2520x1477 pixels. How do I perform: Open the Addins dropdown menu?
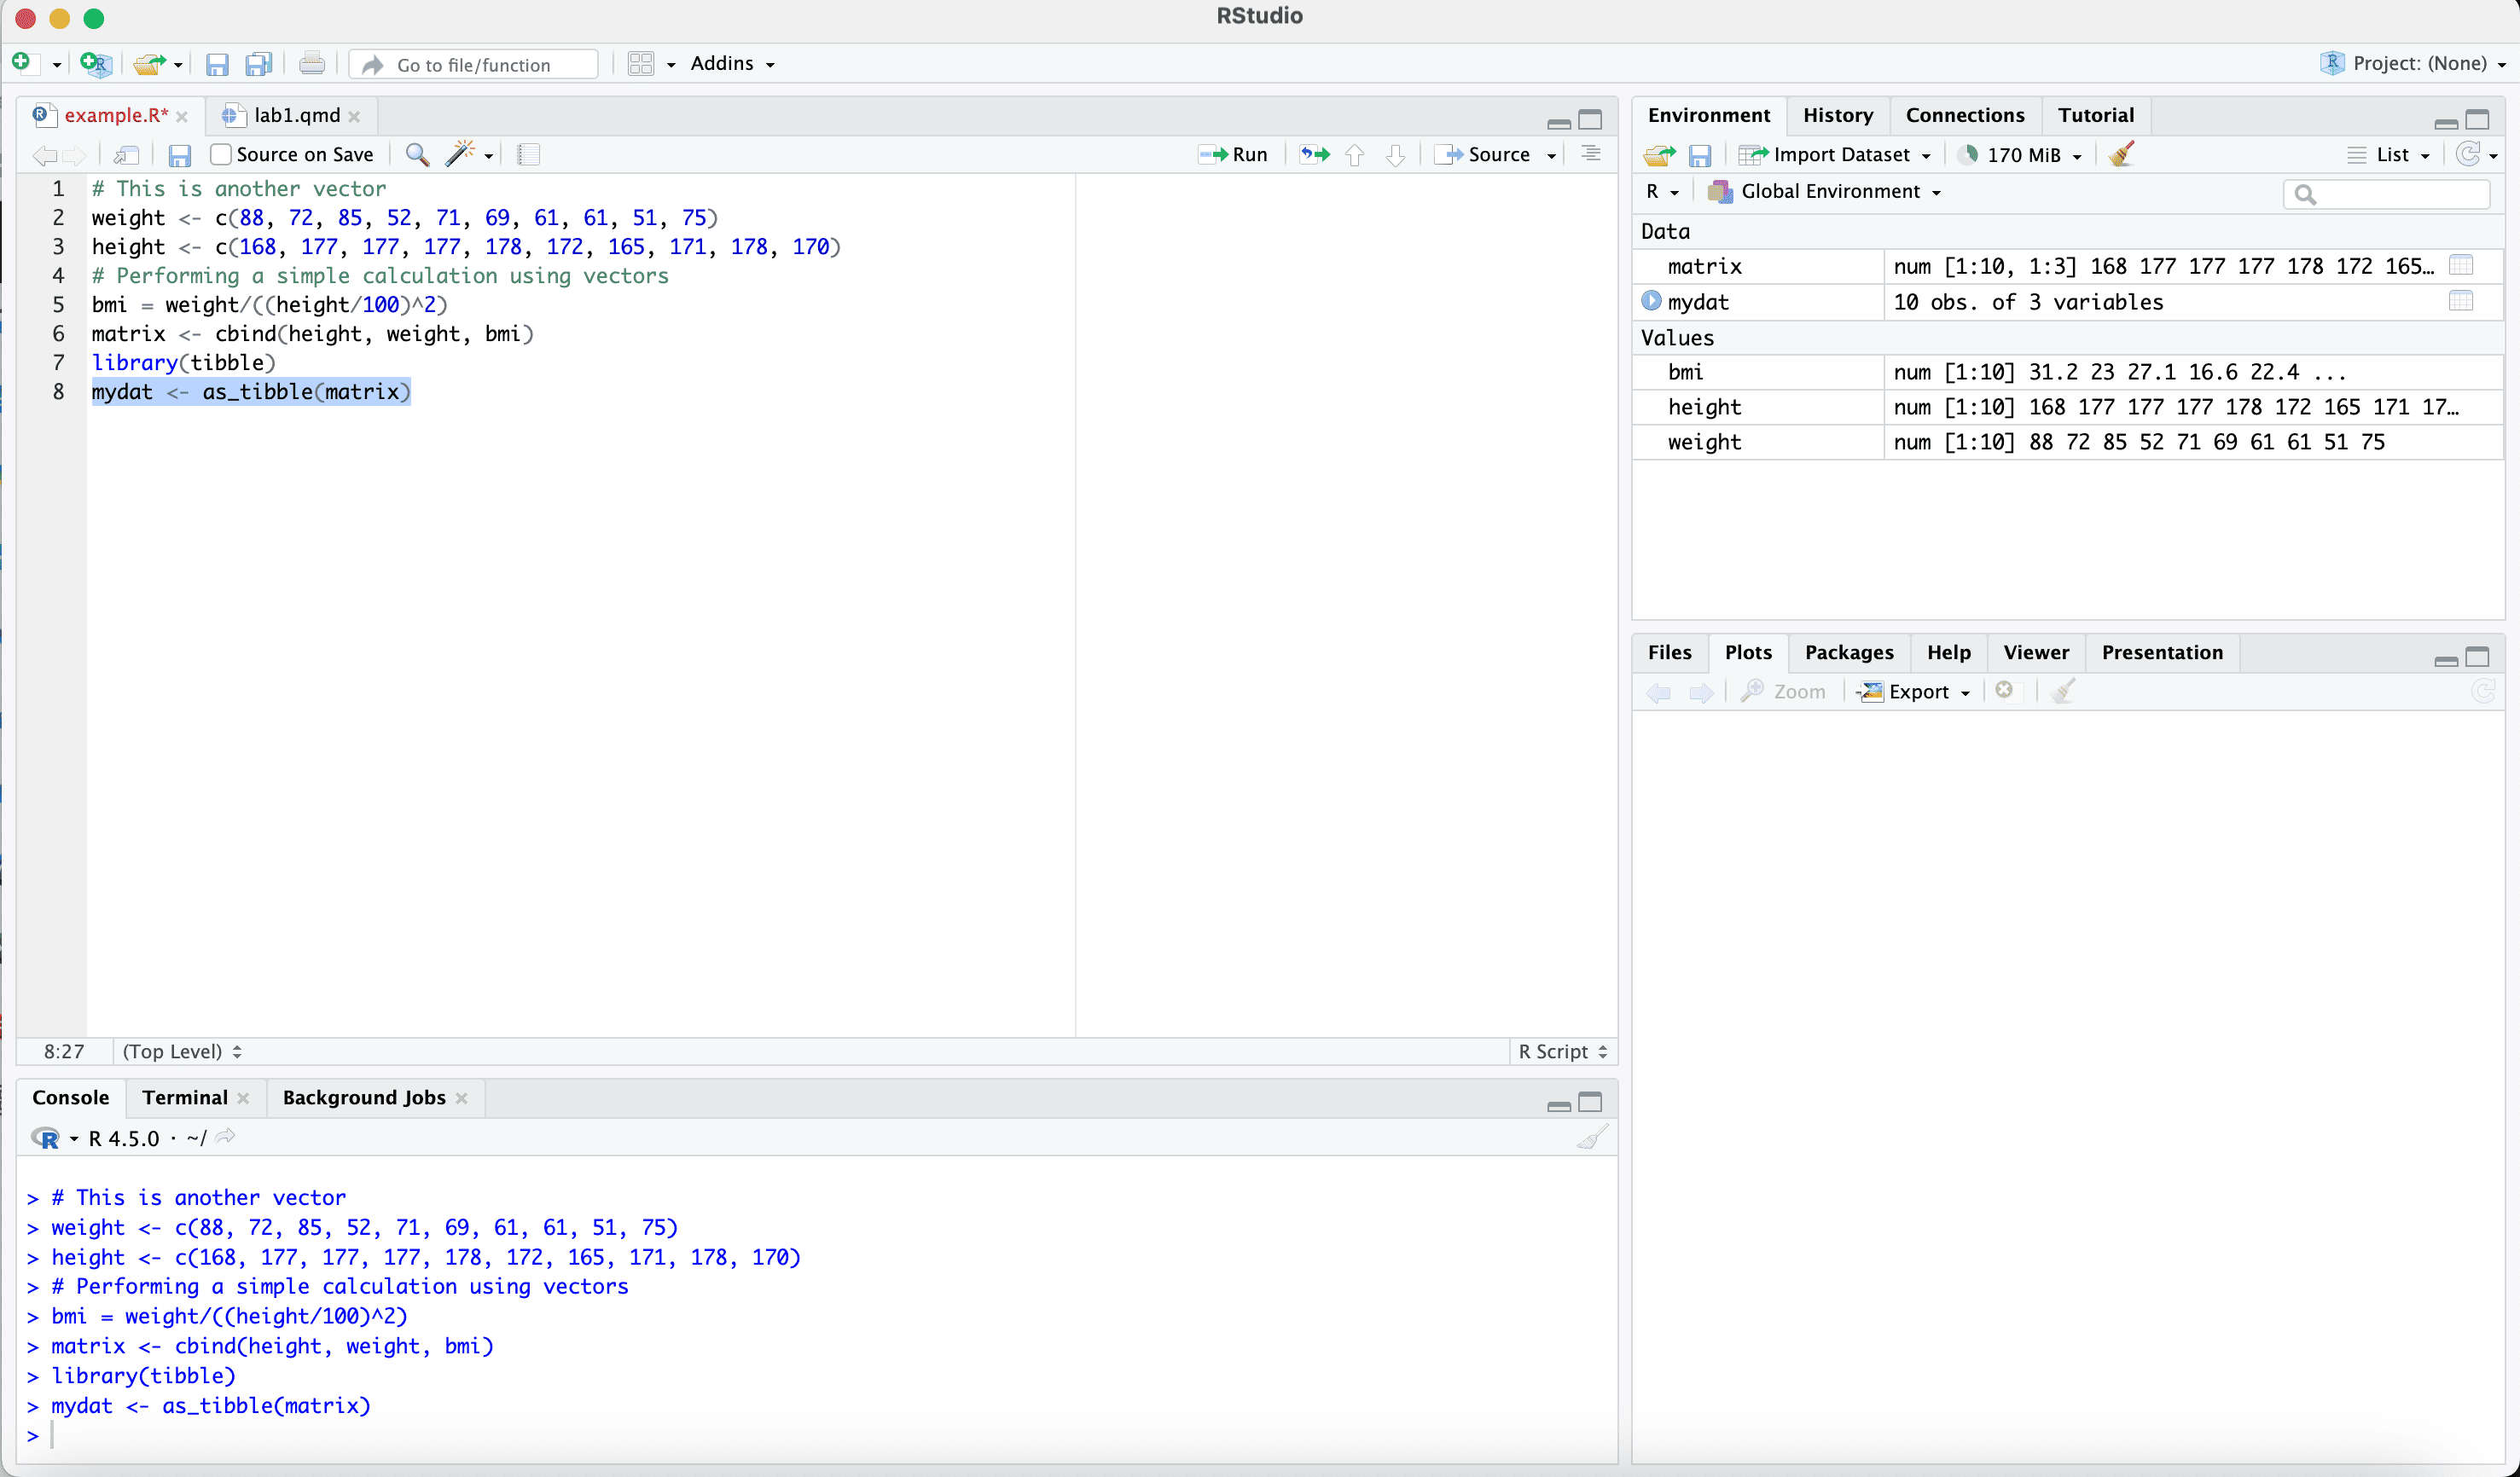[x=732, y=64]
